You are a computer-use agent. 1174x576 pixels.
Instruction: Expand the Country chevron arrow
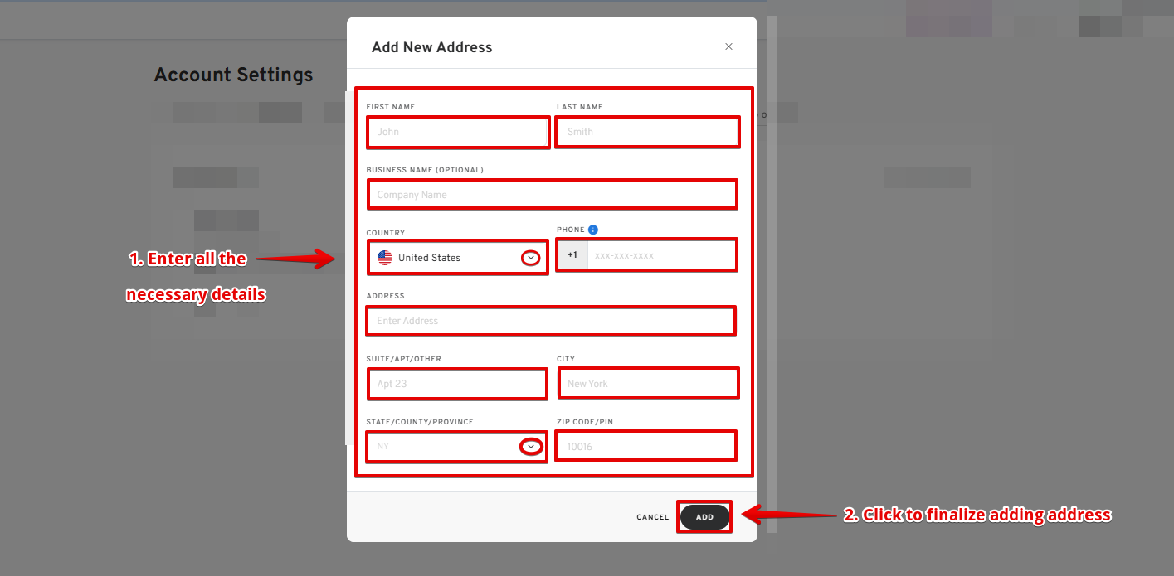(530, 258)
